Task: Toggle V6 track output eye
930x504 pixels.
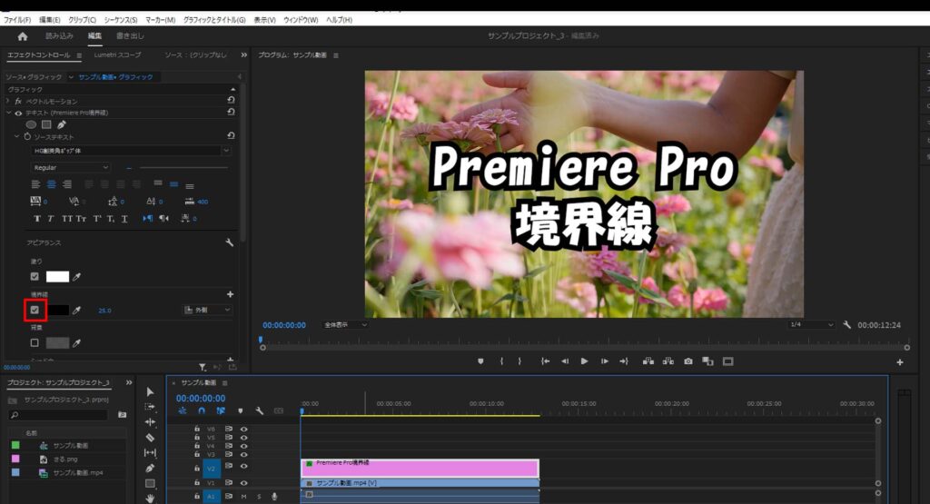Action: pyautogui.click(x=243, y=429)
